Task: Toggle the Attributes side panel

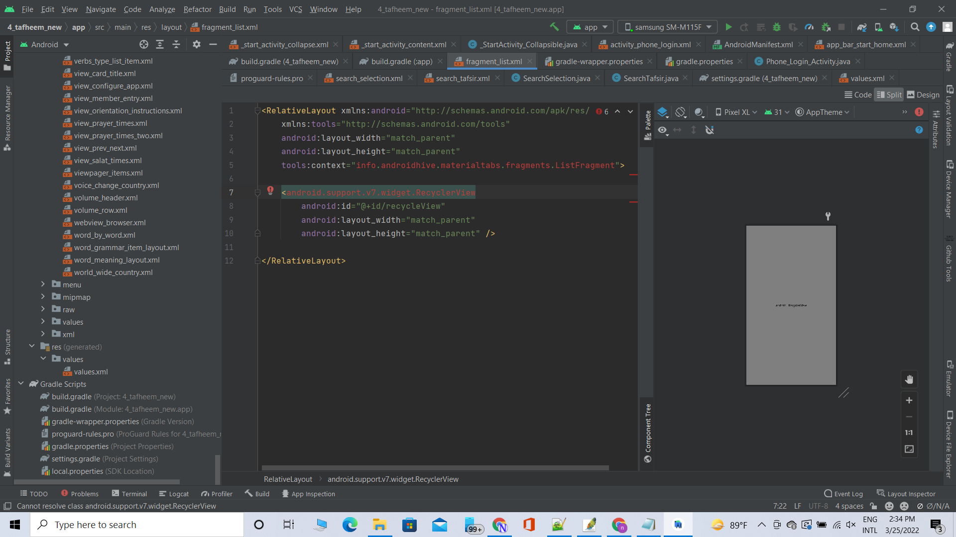Action: pyautogui.click(x=936, y=129)
